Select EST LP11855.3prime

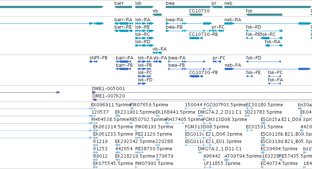coord(222,164)
